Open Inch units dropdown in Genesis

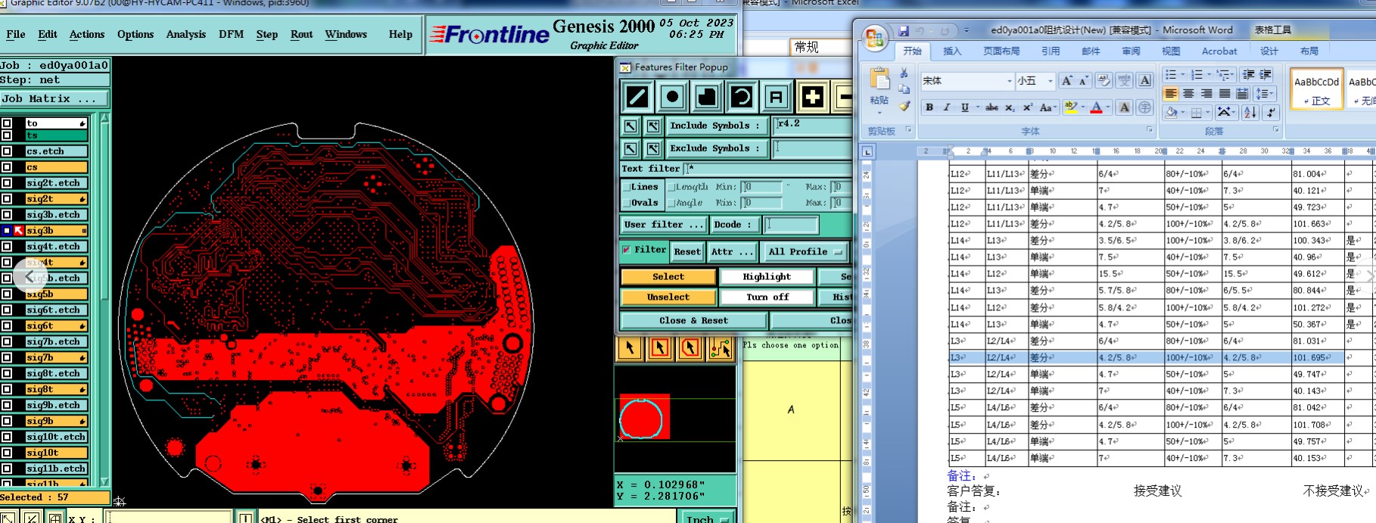point(706,519)
